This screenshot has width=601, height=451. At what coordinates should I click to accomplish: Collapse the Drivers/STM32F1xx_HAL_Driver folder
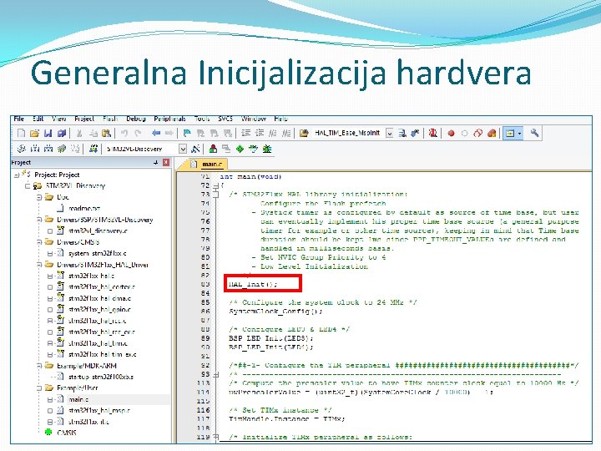38,265
